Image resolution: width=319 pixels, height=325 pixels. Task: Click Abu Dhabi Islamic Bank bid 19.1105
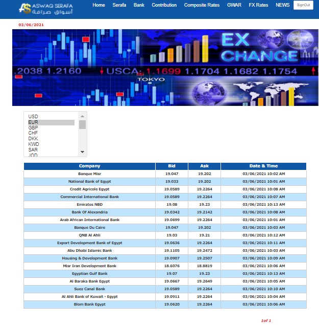(x=171, y=250)
